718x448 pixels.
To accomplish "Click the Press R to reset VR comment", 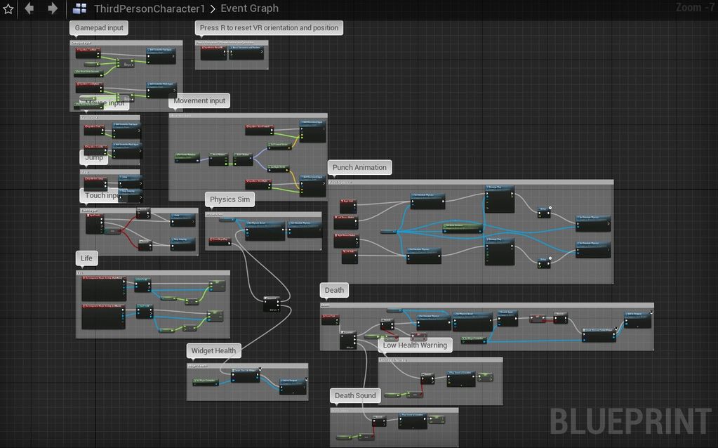I will 269,28.
